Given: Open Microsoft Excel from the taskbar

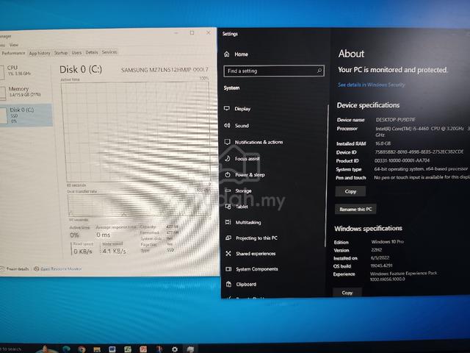Looking at the screenshot, I should (x=128, y=349).
